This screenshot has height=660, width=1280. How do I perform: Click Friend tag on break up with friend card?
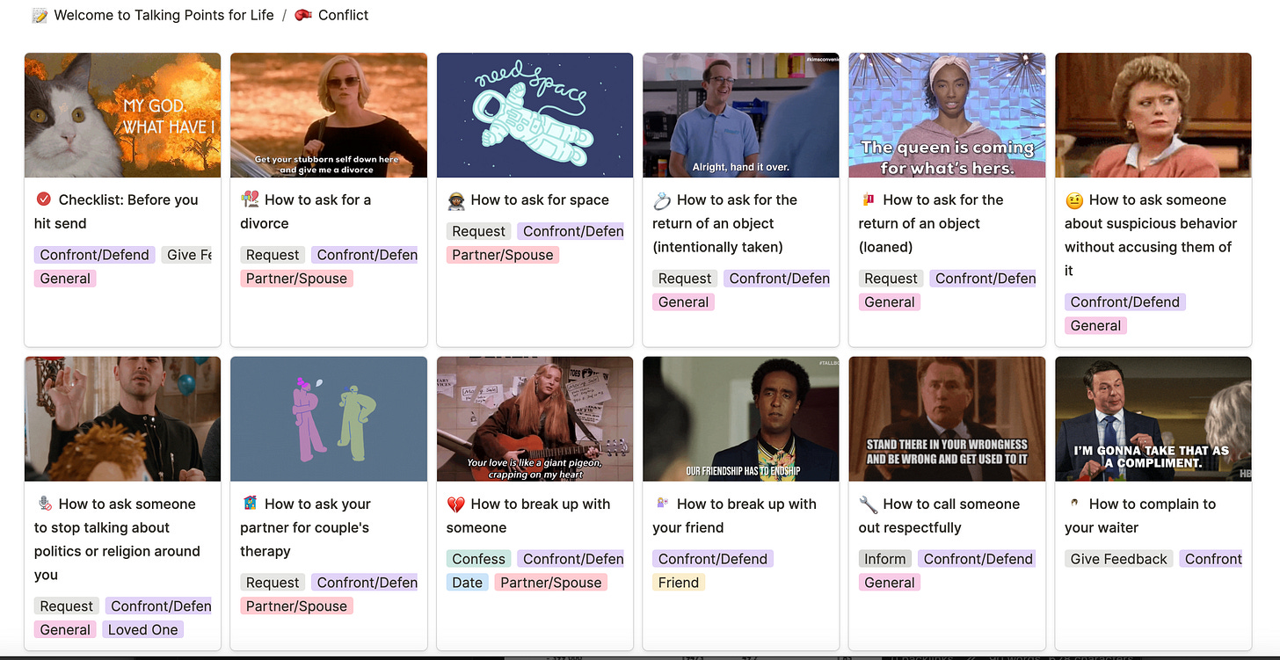(x=679, y=583)
